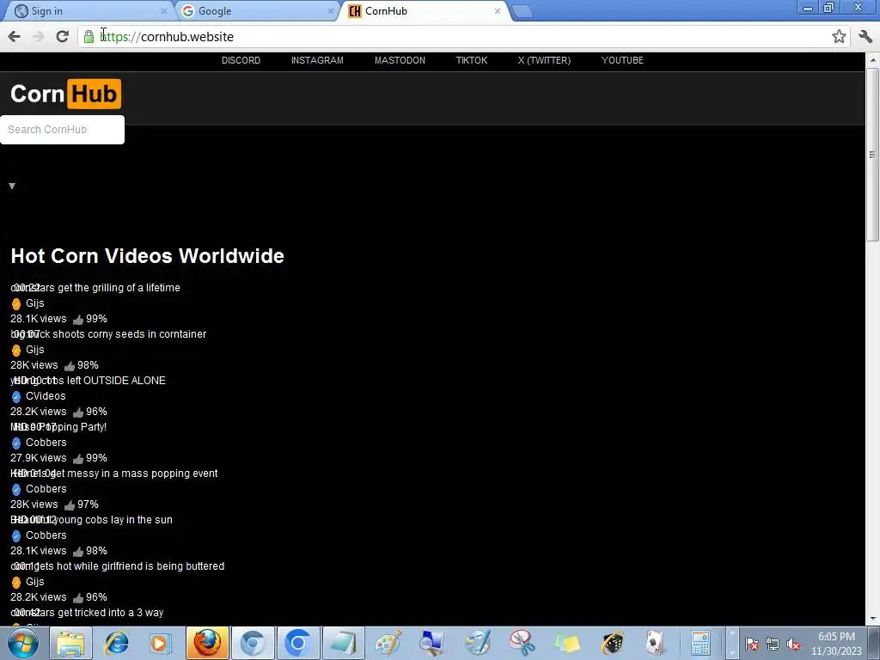Open Windows Media Player from the taskbar
Viewport: 880px width, 660px height.
coord(161,643)
